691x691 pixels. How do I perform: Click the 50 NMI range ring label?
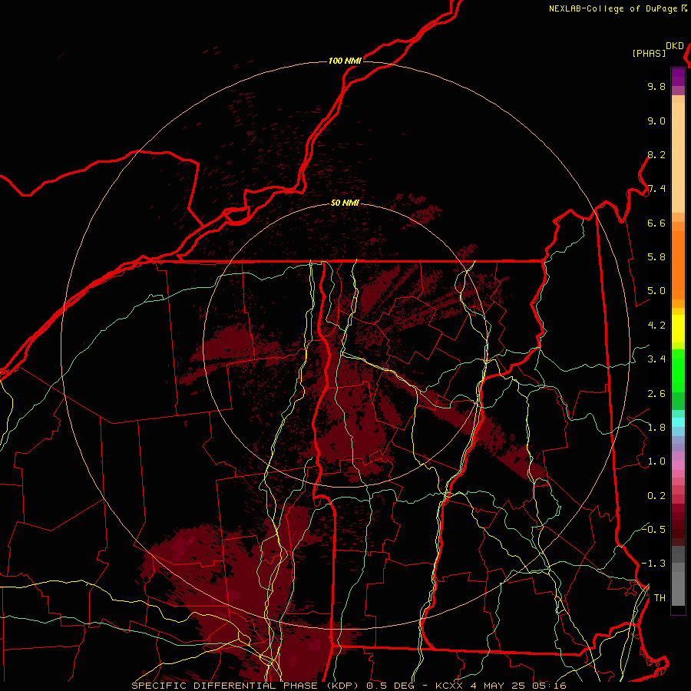(x=345, y=203)
